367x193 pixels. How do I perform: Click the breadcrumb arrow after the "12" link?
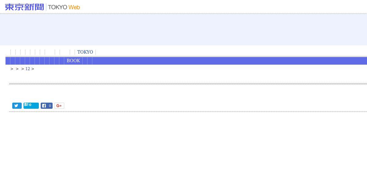(x=33, y=69)
